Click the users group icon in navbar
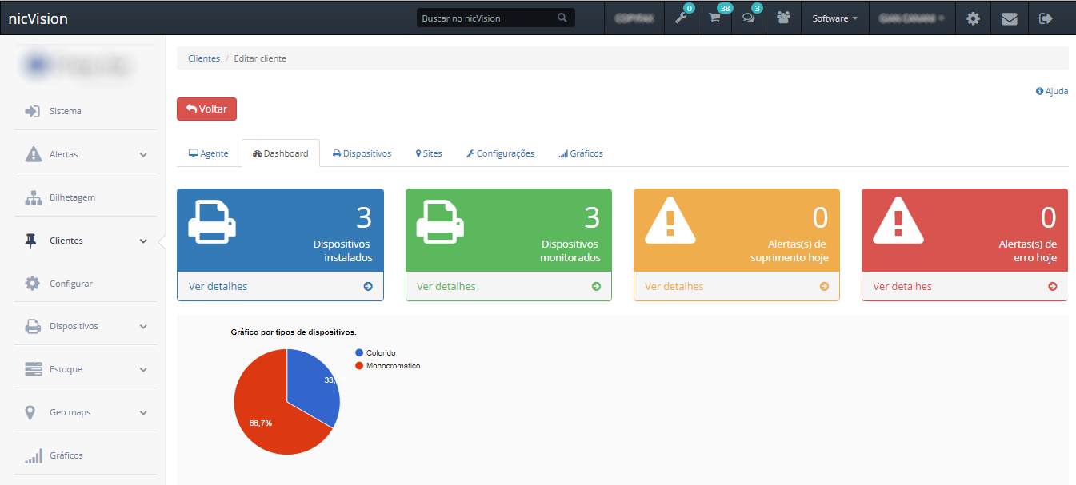The height and width of the screenshot is (485, 1076). 783,18
